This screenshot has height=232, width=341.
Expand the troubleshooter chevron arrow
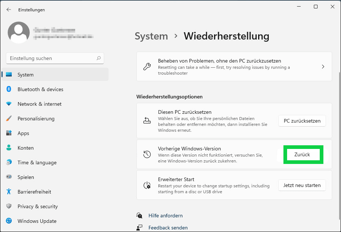tap(323, 67)
